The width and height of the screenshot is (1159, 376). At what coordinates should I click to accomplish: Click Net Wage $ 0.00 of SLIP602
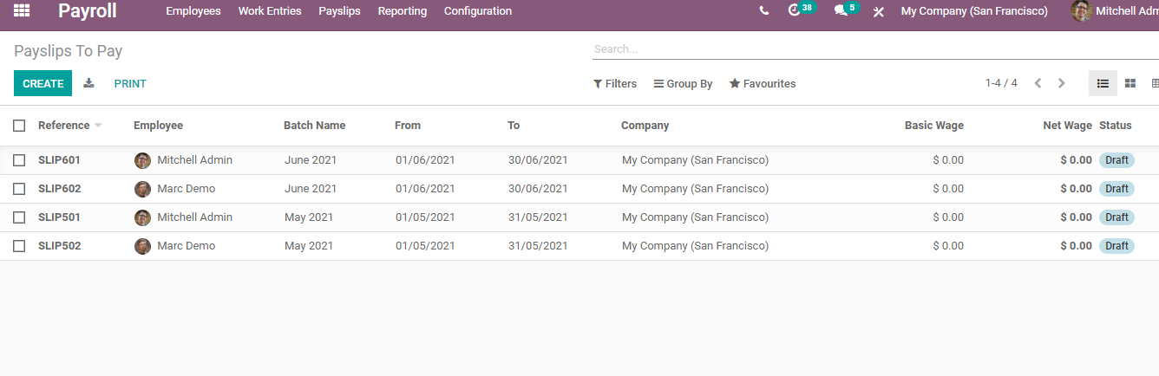1076,189
